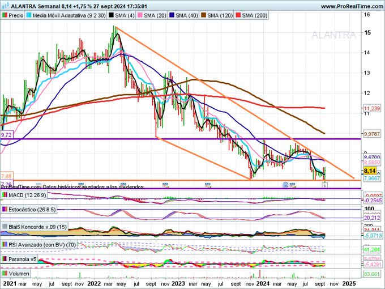
Task: Click the RSI Avanzado indicator icon
Action: pyautogui.click(x=5, y=245)
